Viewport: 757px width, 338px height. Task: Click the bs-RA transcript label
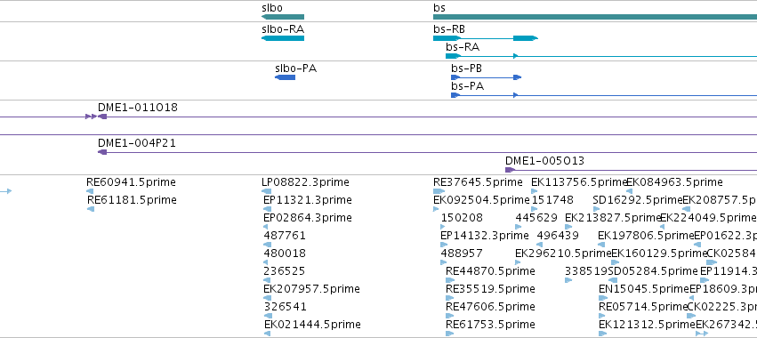463,47
